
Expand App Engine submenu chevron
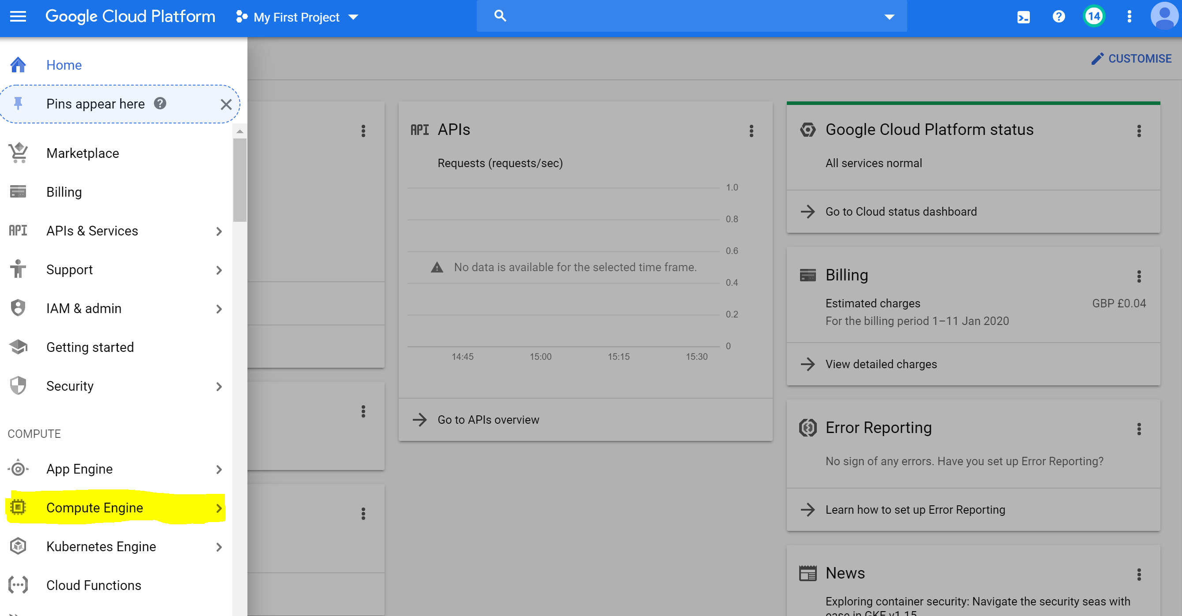pos(219,470)
